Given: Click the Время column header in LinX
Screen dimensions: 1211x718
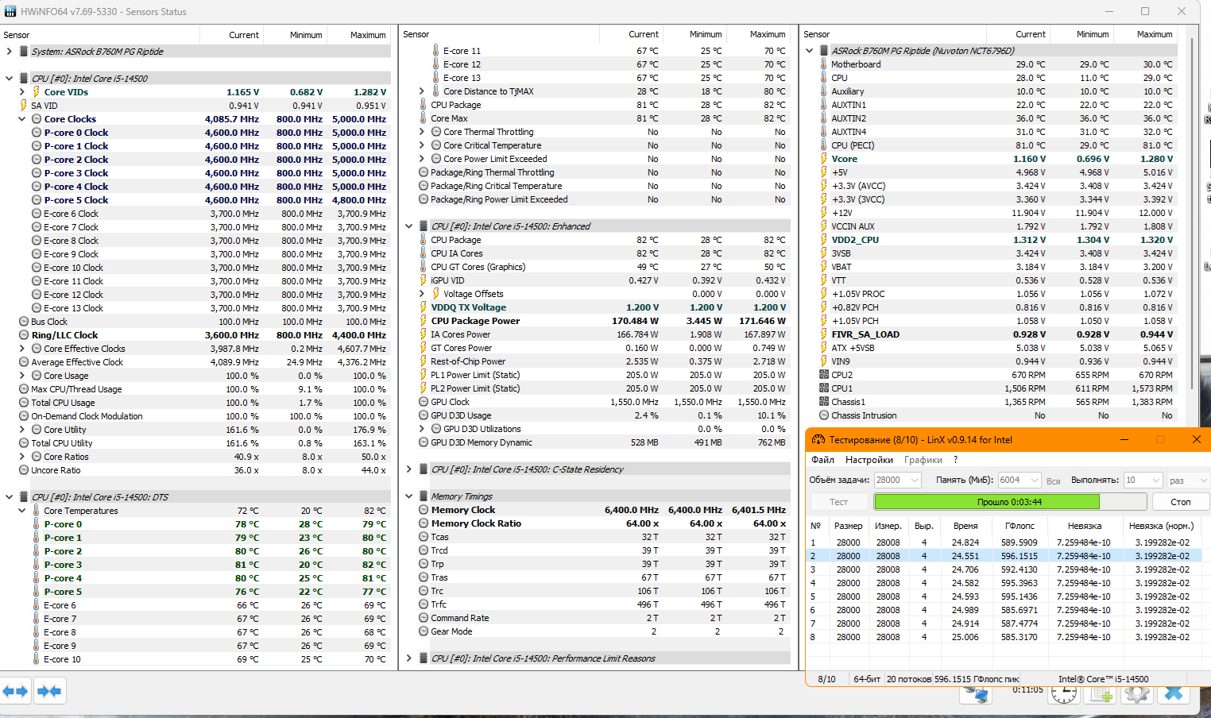Looking at the screenshot, I should pos(965,526).
